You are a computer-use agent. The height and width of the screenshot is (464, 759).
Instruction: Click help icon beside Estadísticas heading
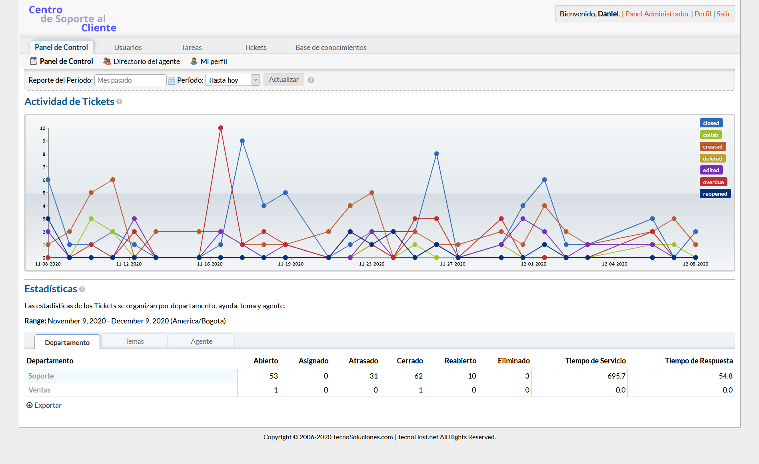point(82,289)
